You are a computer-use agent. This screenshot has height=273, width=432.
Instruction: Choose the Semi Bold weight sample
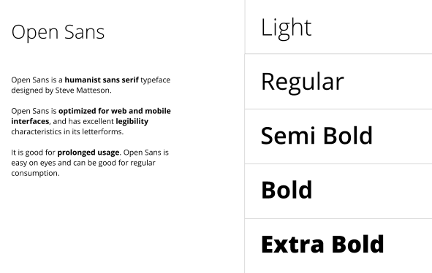coord(317,135)
